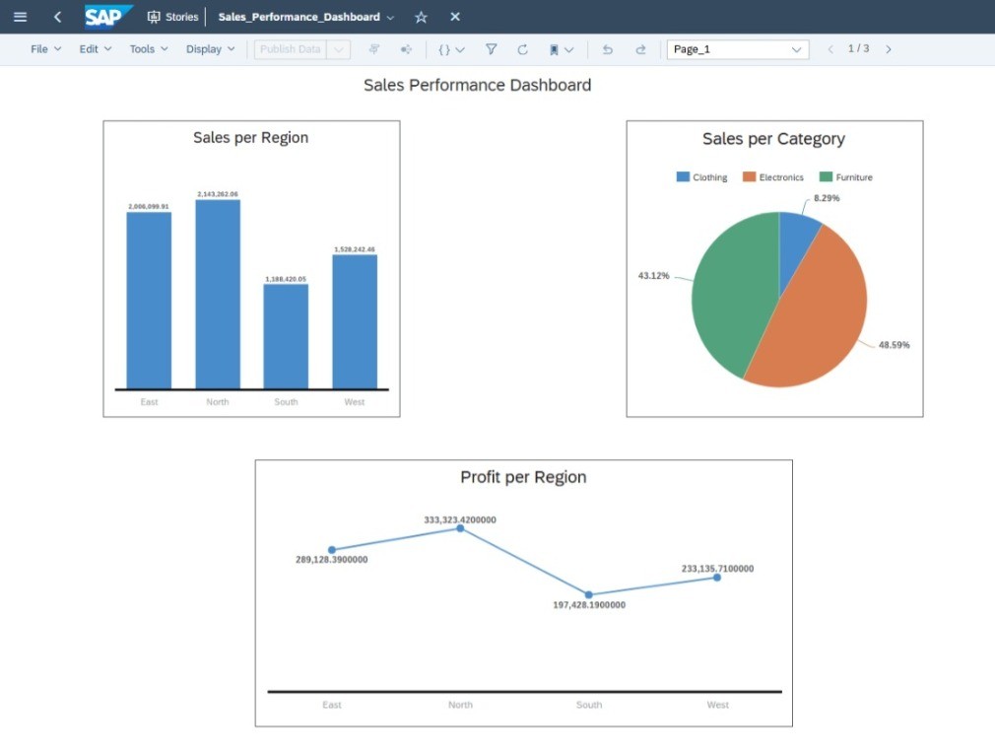The width and height of the screenshot is (995, 754).
Task: Click the SAP logo
Action: tap(108, 17)
